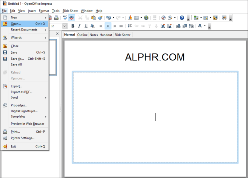Switch to Slide Sorter tab
Screen dimensions: 248x178
(x=123, y=35)
